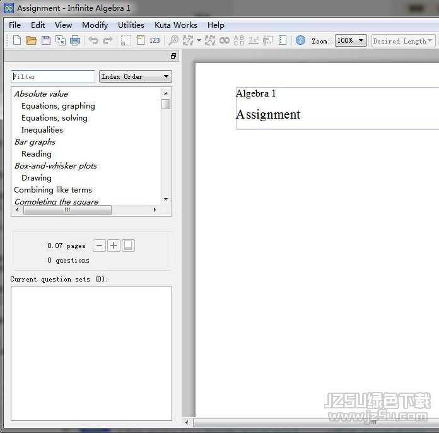This screenshot has height=433, width=439.
Task: Select the Reading topic
Action: tap(37, 154)
